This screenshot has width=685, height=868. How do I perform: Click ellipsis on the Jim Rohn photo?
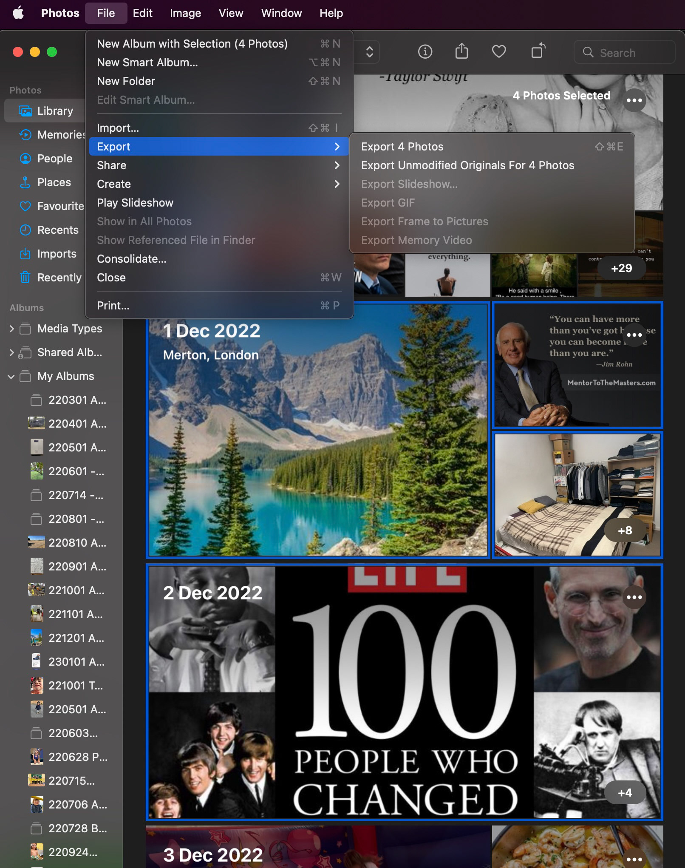click(634, 335)
